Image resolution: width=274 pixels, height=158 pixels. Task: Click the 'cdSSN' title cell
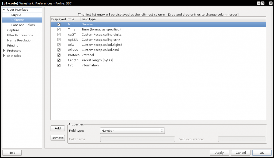(x=73, y=50)
